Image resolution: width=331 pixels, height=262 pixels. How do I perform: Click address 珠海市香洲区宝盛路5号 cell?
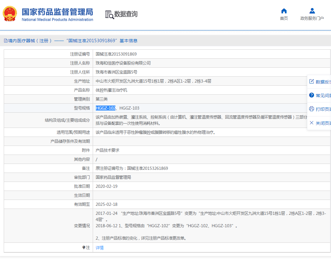click(x=117, y=72)
